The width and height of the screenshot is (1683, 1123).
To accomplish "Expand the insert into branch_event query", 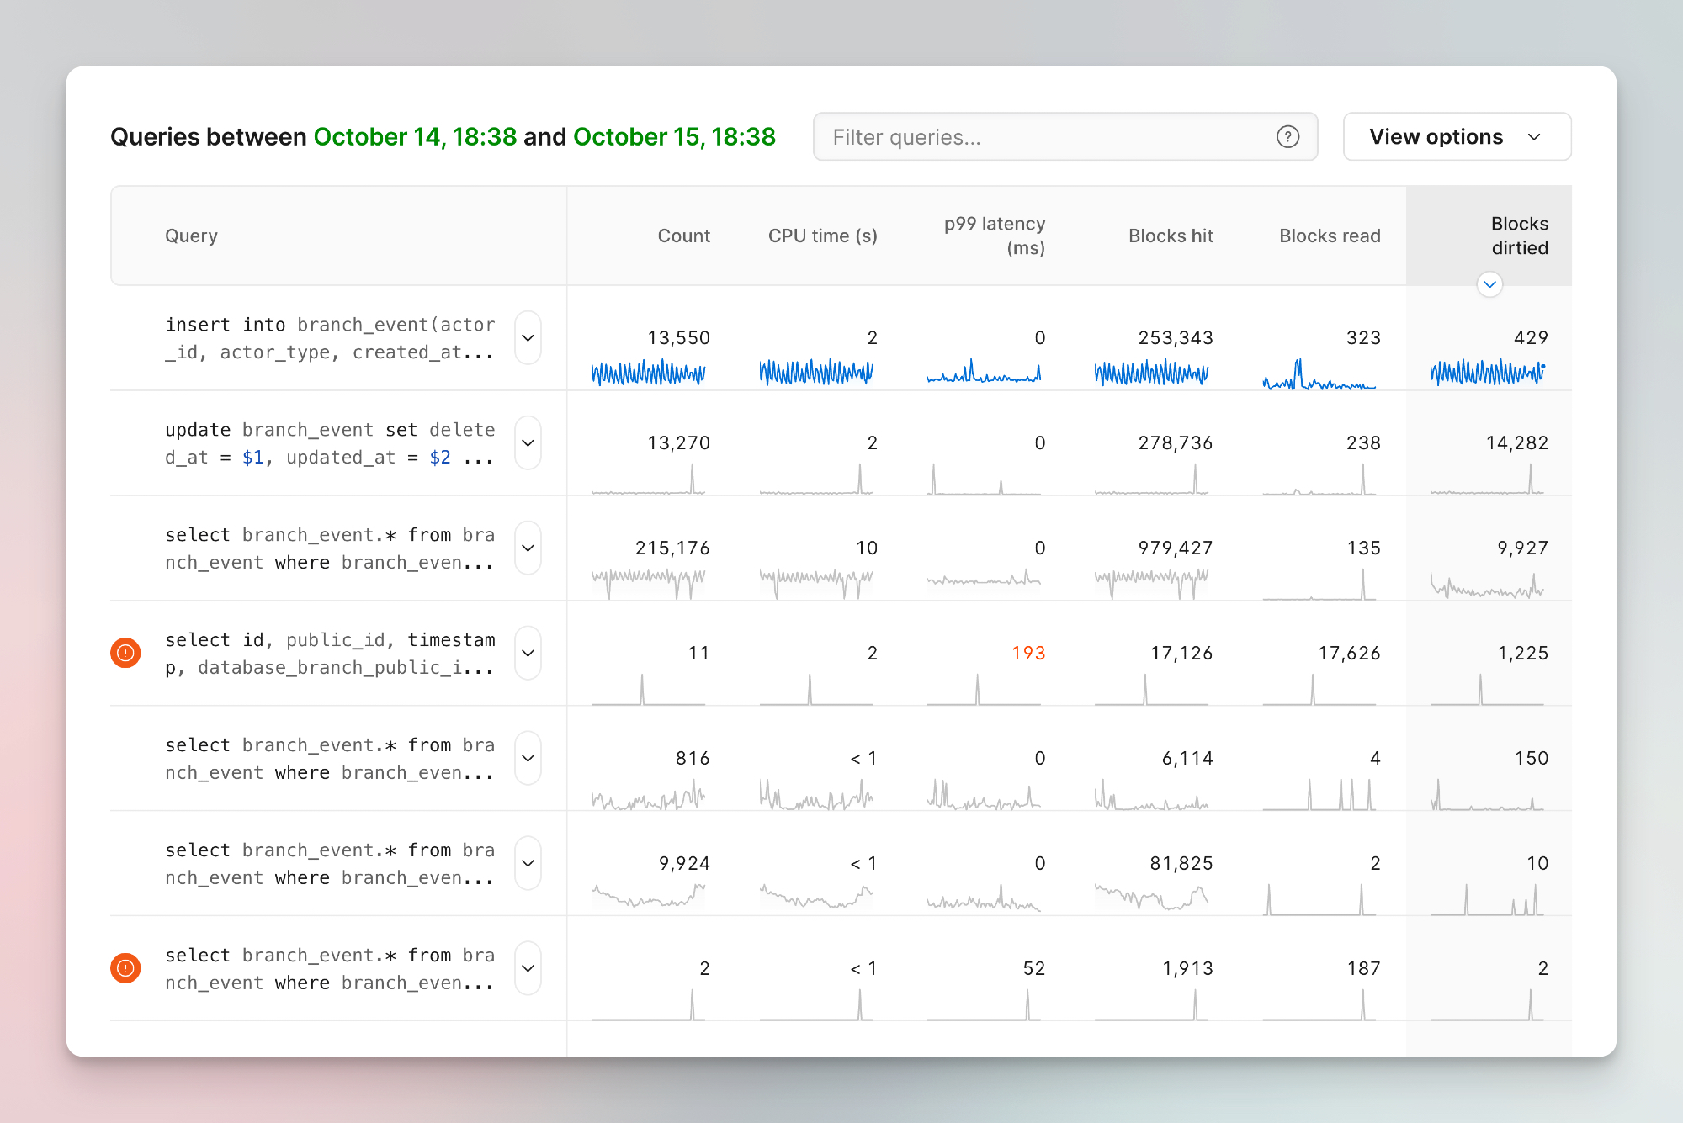I will tap(528, 338).
